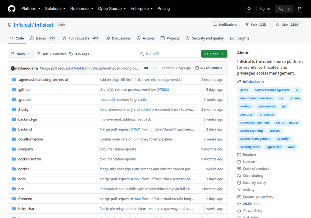Open the frontend folder
Viewport: 311px width, 218px height.
click(25, 199)
